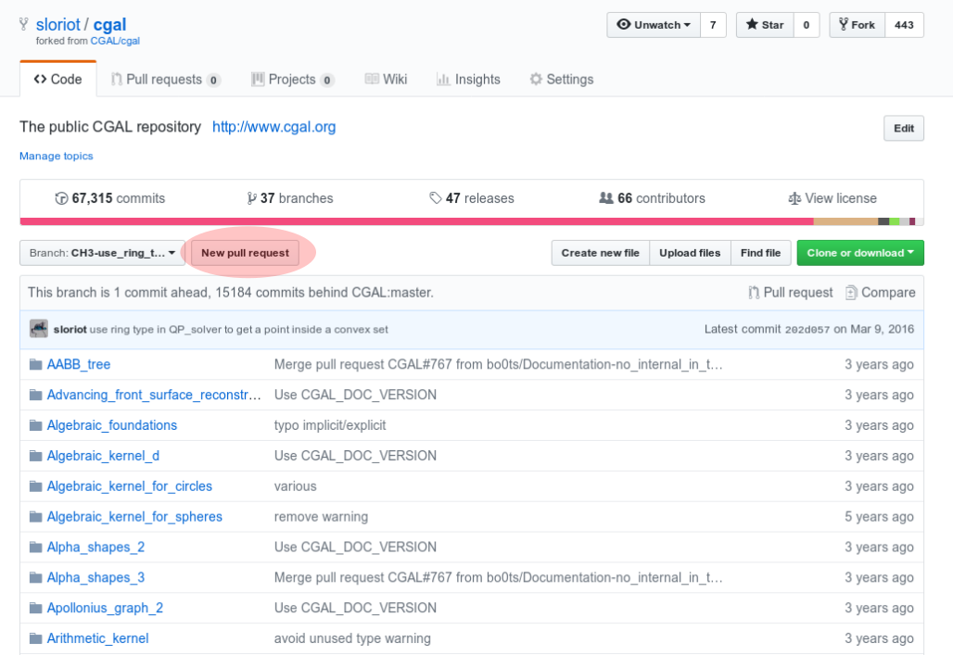Click the Advancing_front_surface_reconstr folder icon
The width and height of the screenshot is (953, 655).
(36, 395)
